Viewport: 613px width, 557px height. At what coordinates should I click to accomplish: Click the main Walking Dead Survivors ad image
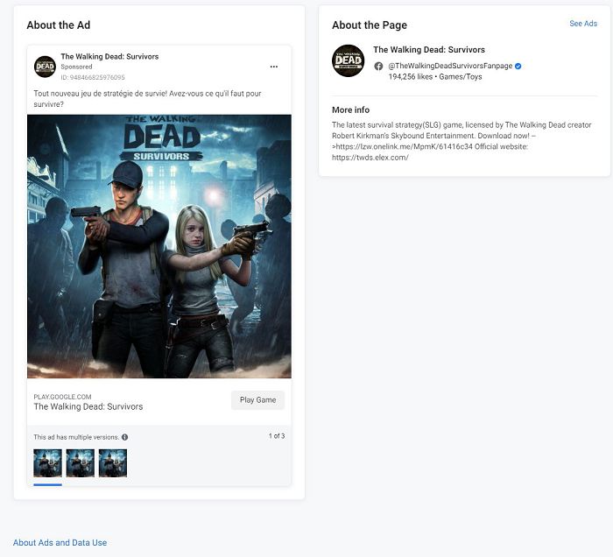point(159,246)
